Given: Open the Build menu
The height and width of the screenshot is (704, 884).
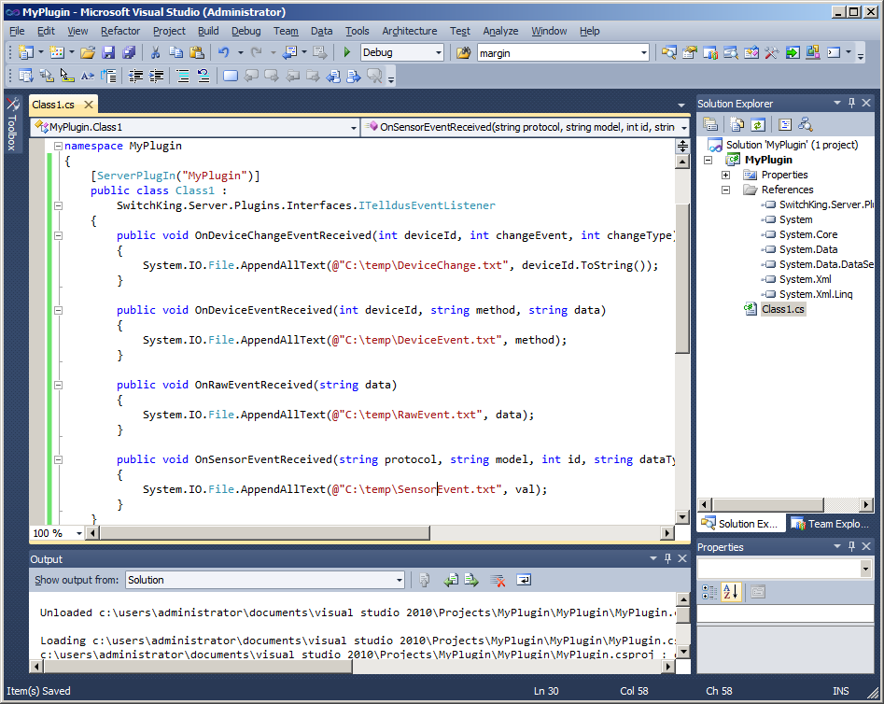Looking at the screenshot, I should pyautogui.click(x=208, y=31).
